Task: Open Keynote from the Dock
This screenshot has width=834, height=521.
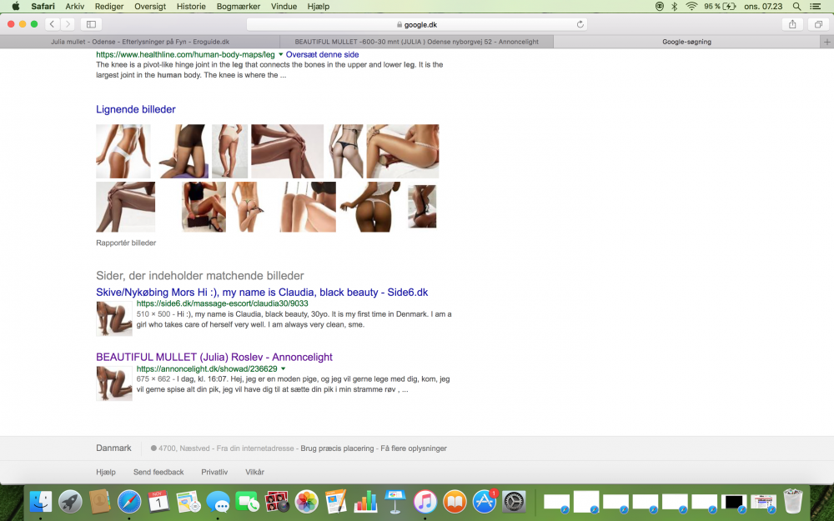Action: click(x=395, y=501)
